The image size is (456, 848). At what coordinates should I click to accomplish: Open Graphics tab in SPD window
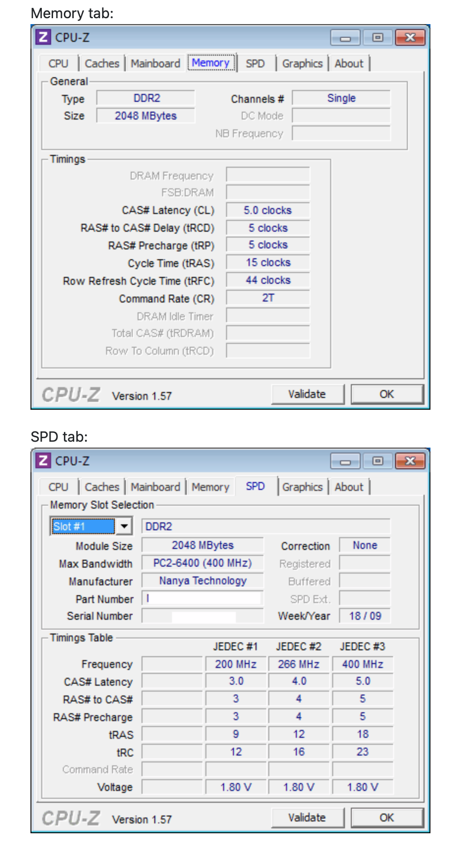pos(302,487)
